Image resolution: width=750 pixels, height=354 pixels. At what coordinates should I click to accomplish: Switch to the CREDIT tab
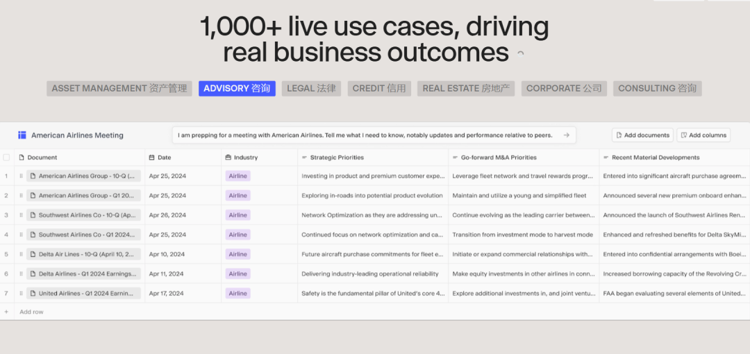tap(379, 89)
